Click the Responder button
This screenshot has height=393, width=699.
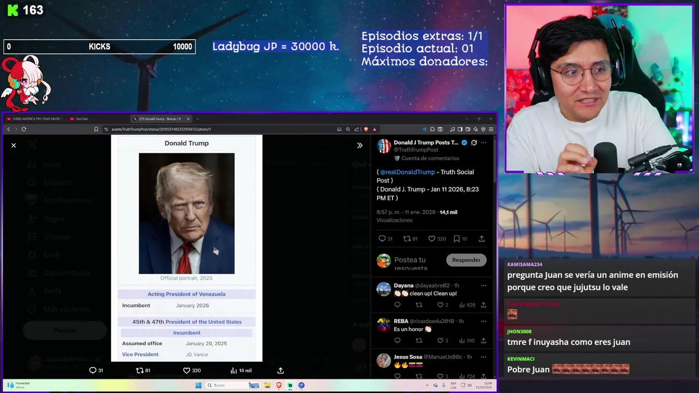pos(466,260)
